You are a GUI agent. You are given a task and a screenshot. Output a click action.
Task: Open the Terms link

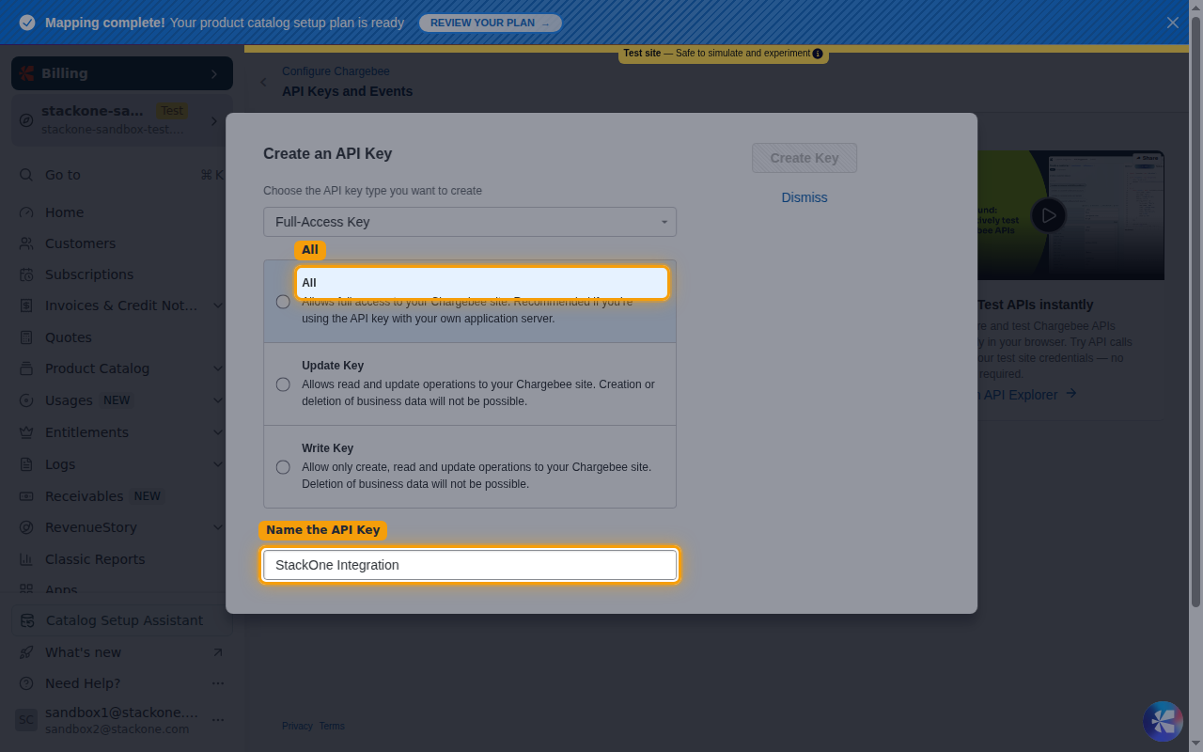(332, 726)
